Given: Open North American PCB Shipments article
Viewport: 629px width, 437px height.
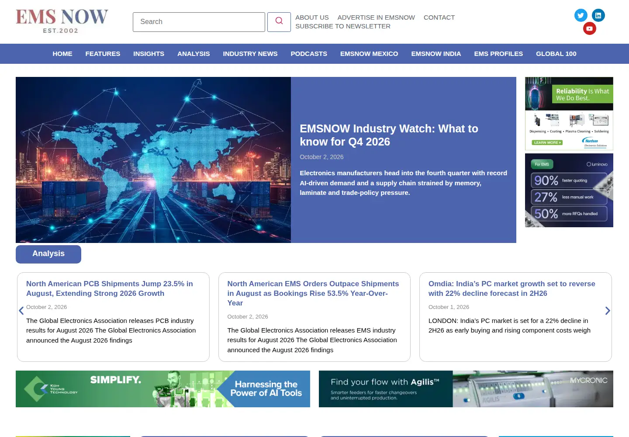Looking at the screenshot, I should pos(109,288).
